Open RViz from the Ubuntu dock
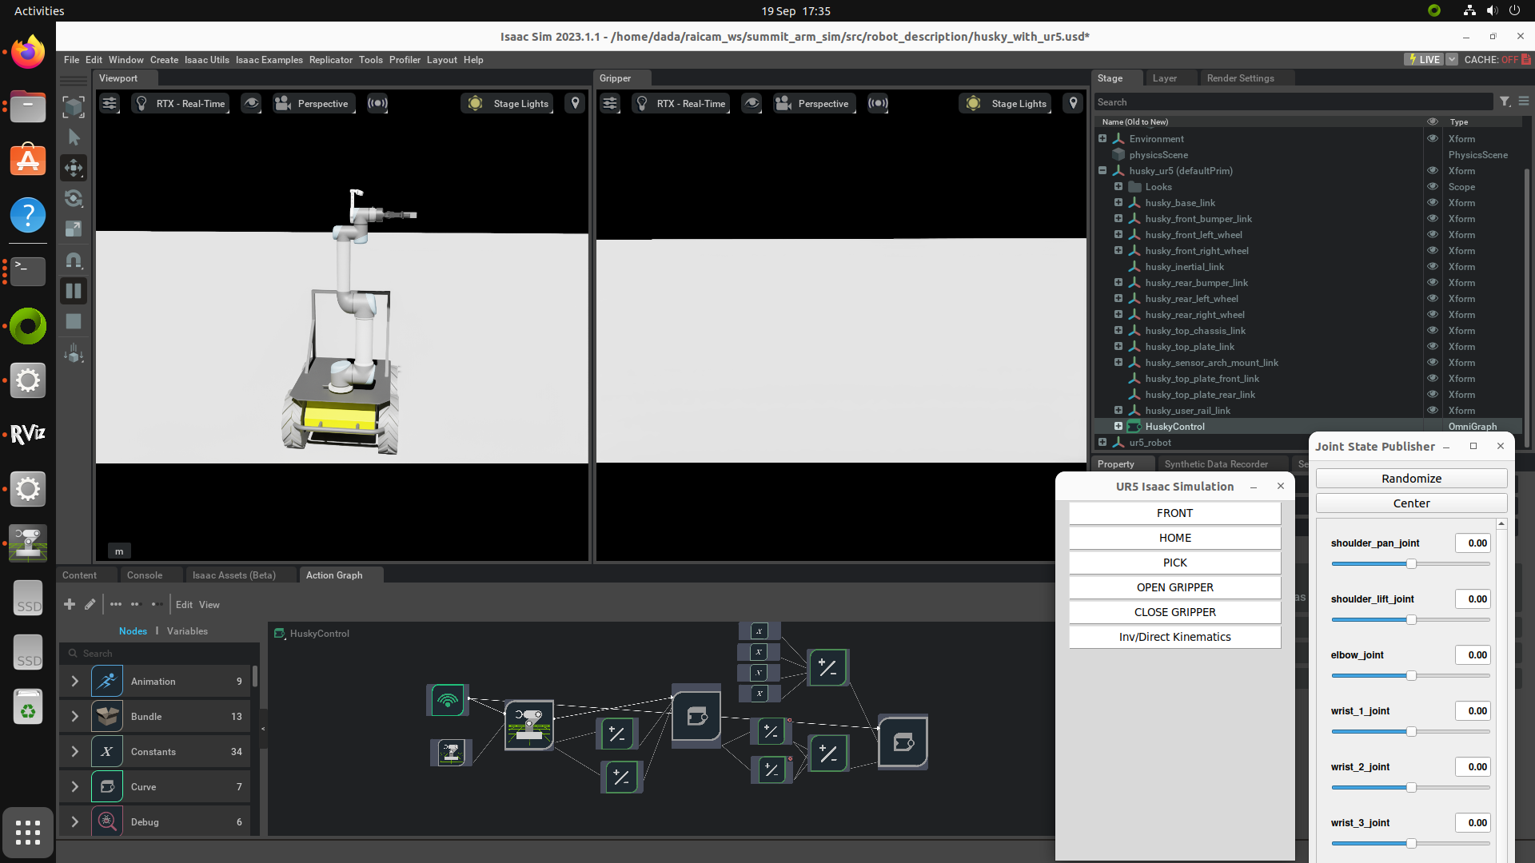The image size is (1535, 863). pos(28,434)
